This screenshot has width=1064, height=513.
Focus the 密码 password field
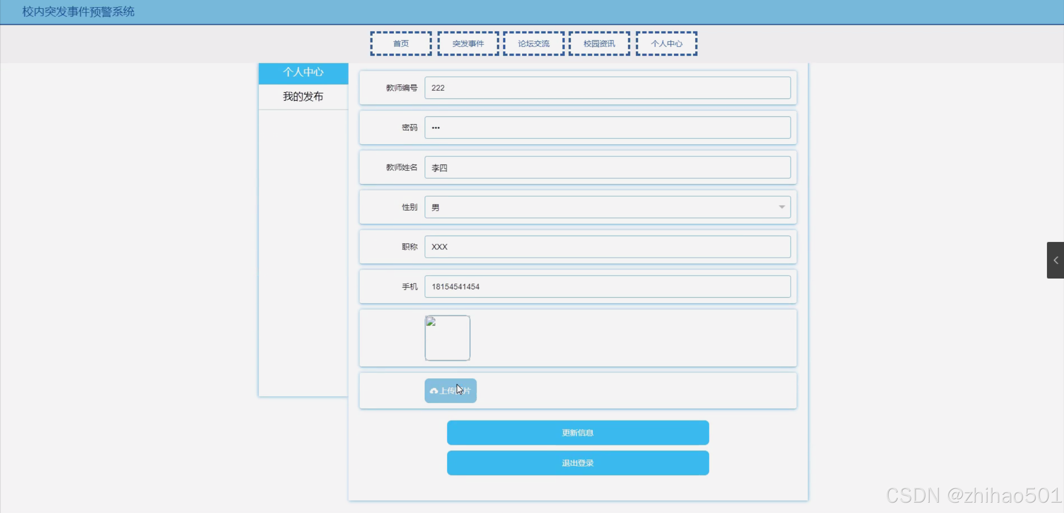click(607, 128)
